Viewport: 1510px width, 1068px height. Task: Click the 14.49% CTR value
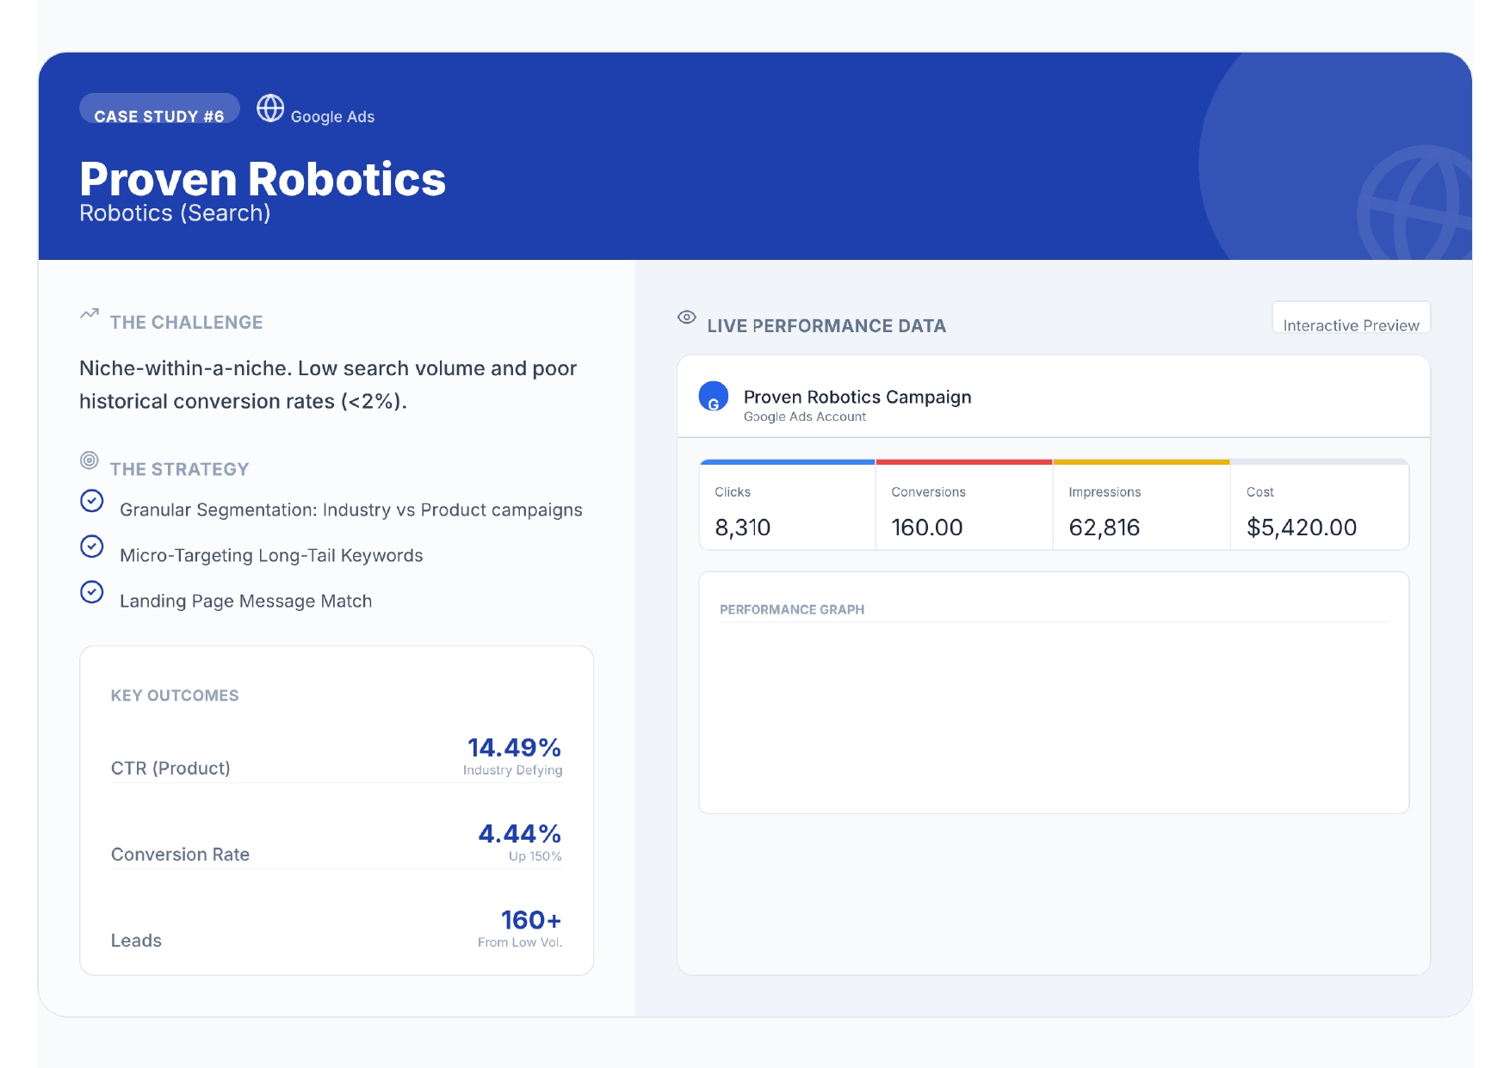coord(514,748)
